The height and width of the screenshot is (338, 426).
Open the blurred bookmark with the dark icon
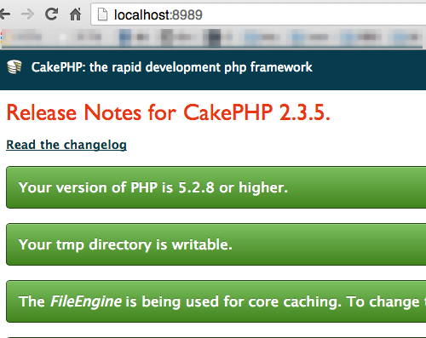tap(220, 37)
